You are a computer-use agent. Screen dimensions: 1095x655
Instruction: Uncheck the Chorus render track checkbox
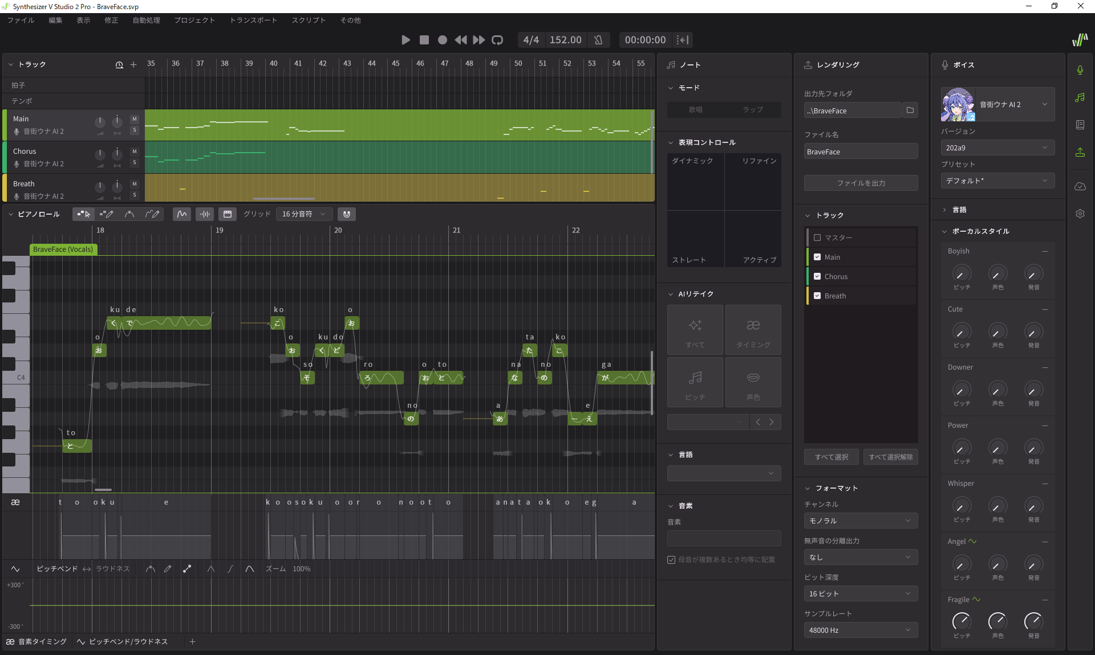point(817,276)
